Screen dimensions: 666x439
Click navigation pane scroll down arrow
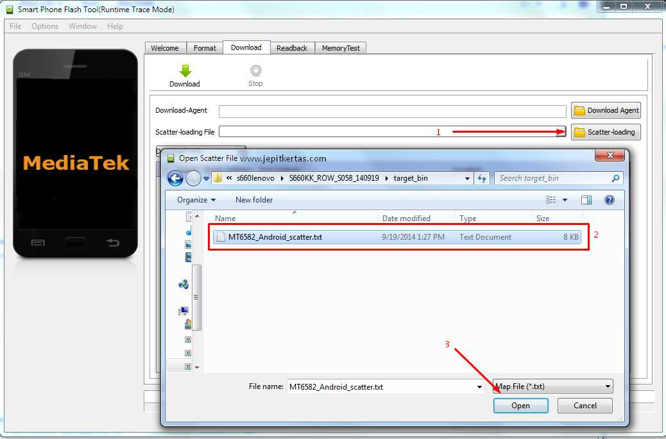pyautogui.click(x=197, y=367)
